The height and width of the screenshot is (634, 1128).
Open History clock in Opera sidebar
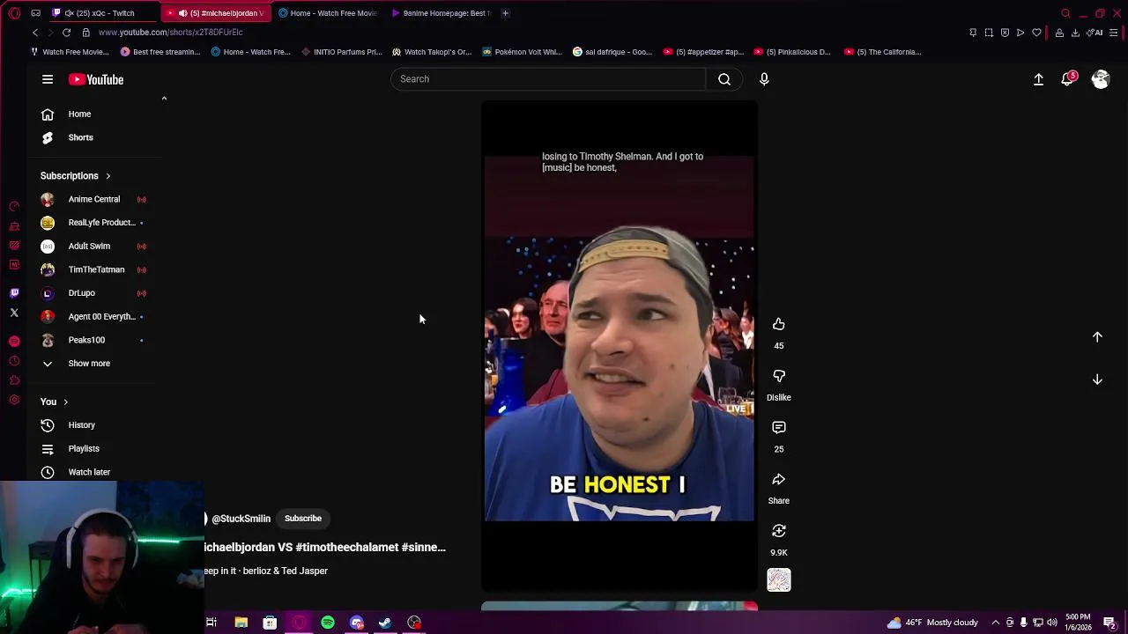[14, 361]
